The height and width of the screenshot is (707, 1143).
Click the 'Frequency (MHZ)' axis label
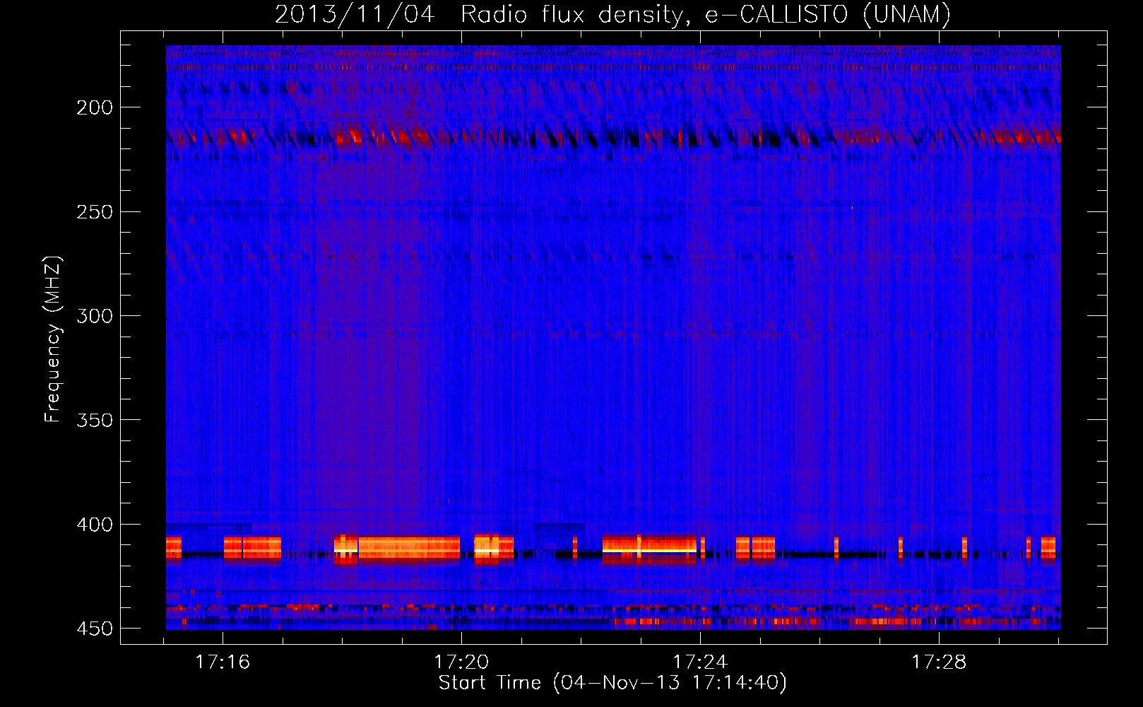pos(53,339)
